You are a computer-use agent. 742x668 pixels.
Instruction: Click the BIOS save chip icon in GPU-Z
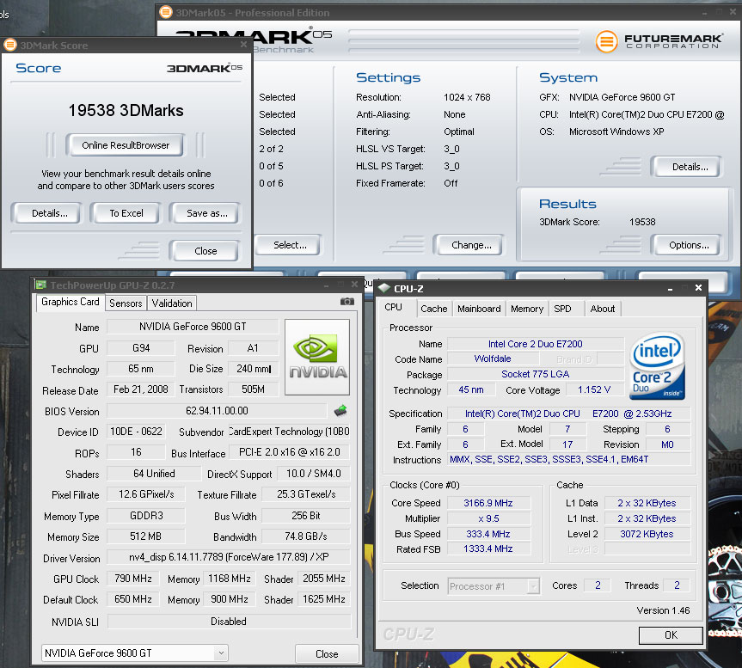pyautogui.click(x=340, y=411)
